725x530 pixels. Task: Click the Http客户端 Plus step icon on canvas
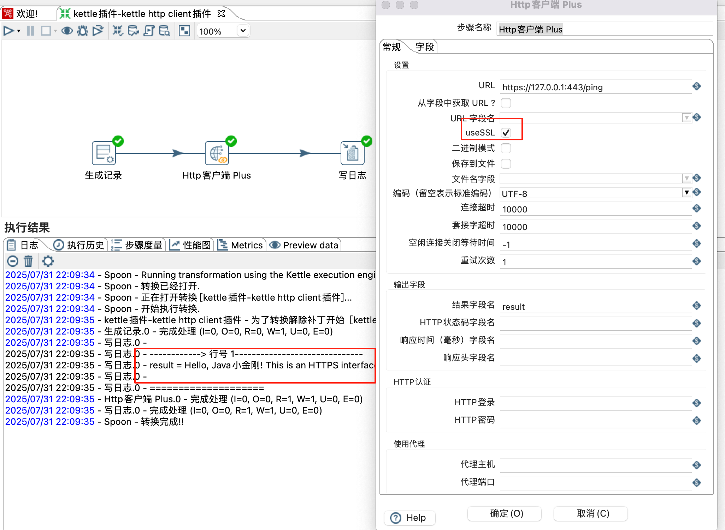(217, 153)
